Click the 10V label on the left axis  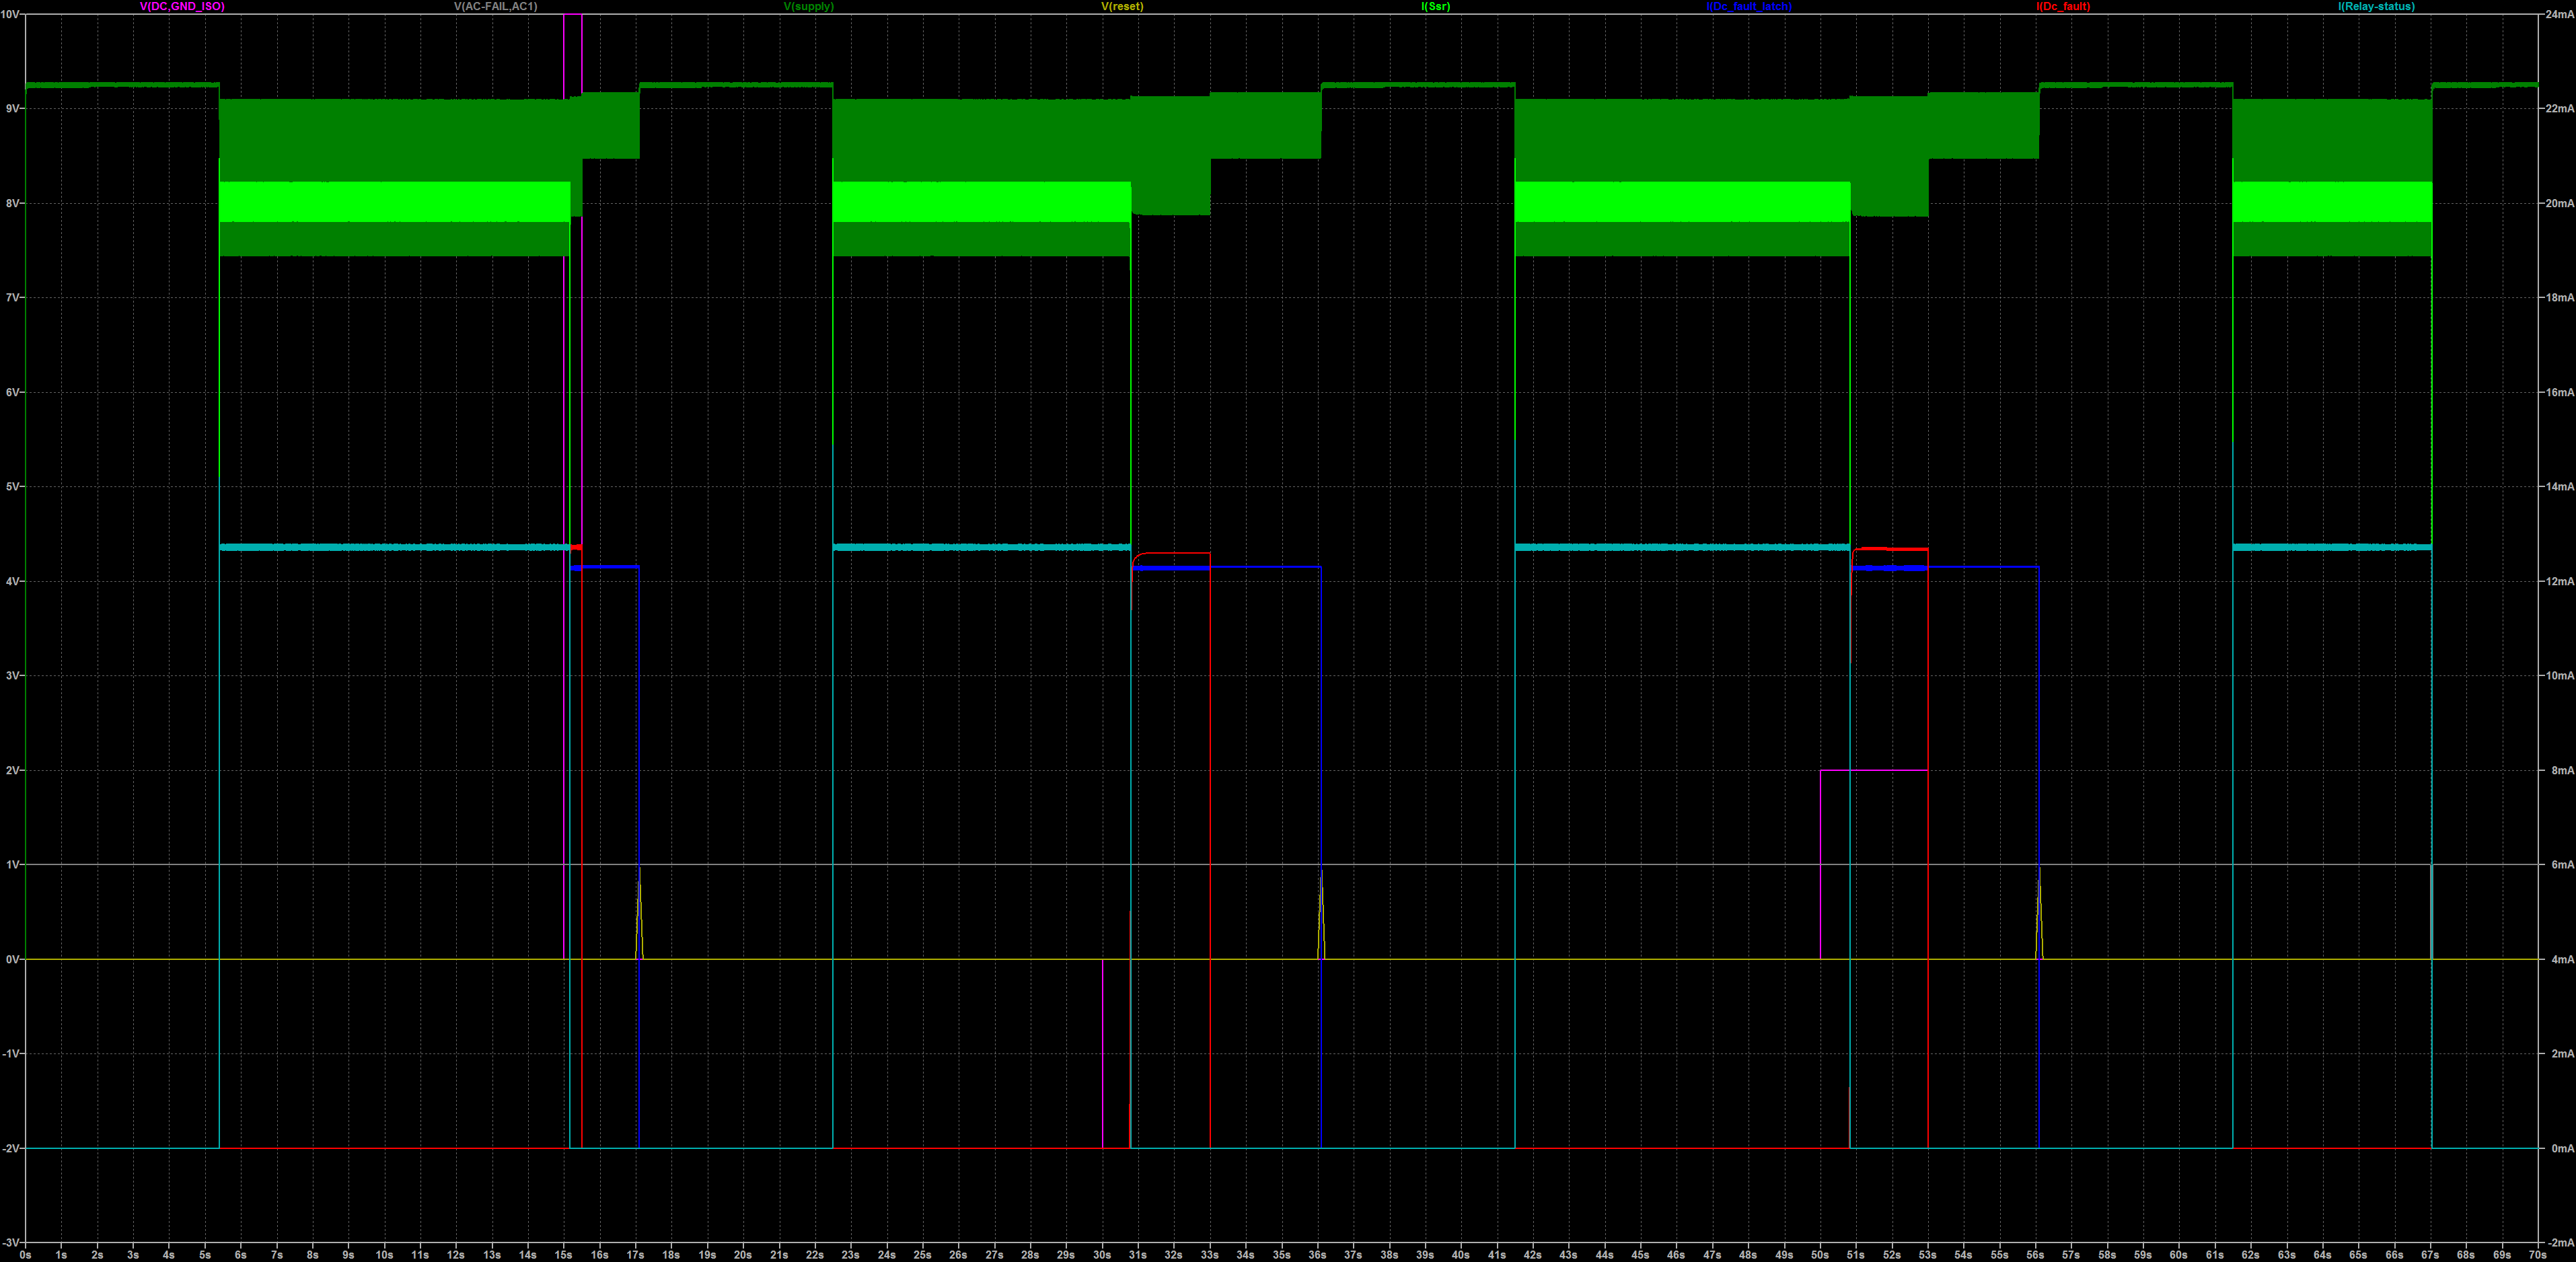click(11, 15)
